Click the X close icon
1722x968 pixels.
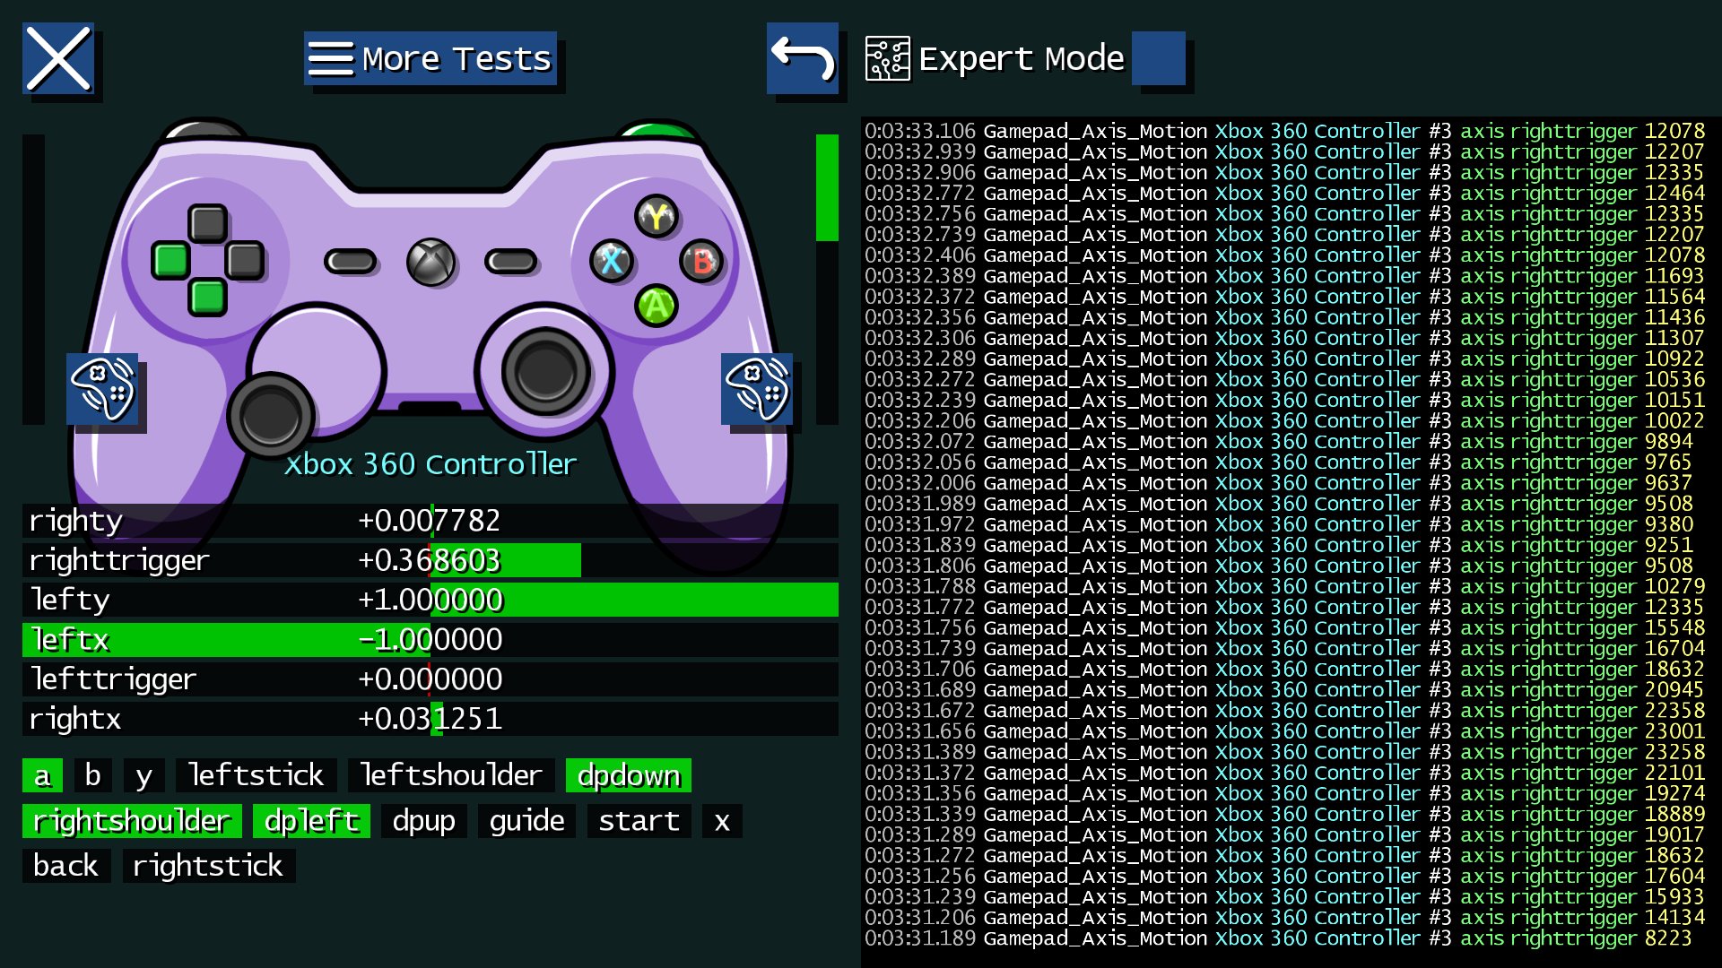coord(57,59)
